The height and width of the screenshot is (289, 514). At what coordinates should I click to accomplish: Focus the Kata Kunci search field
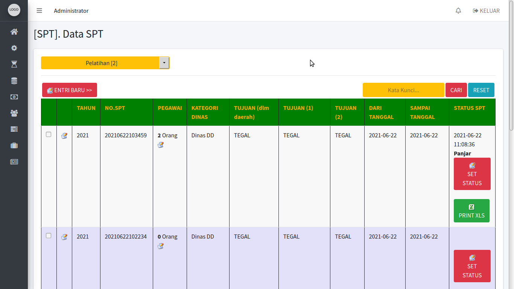[403, 90]
